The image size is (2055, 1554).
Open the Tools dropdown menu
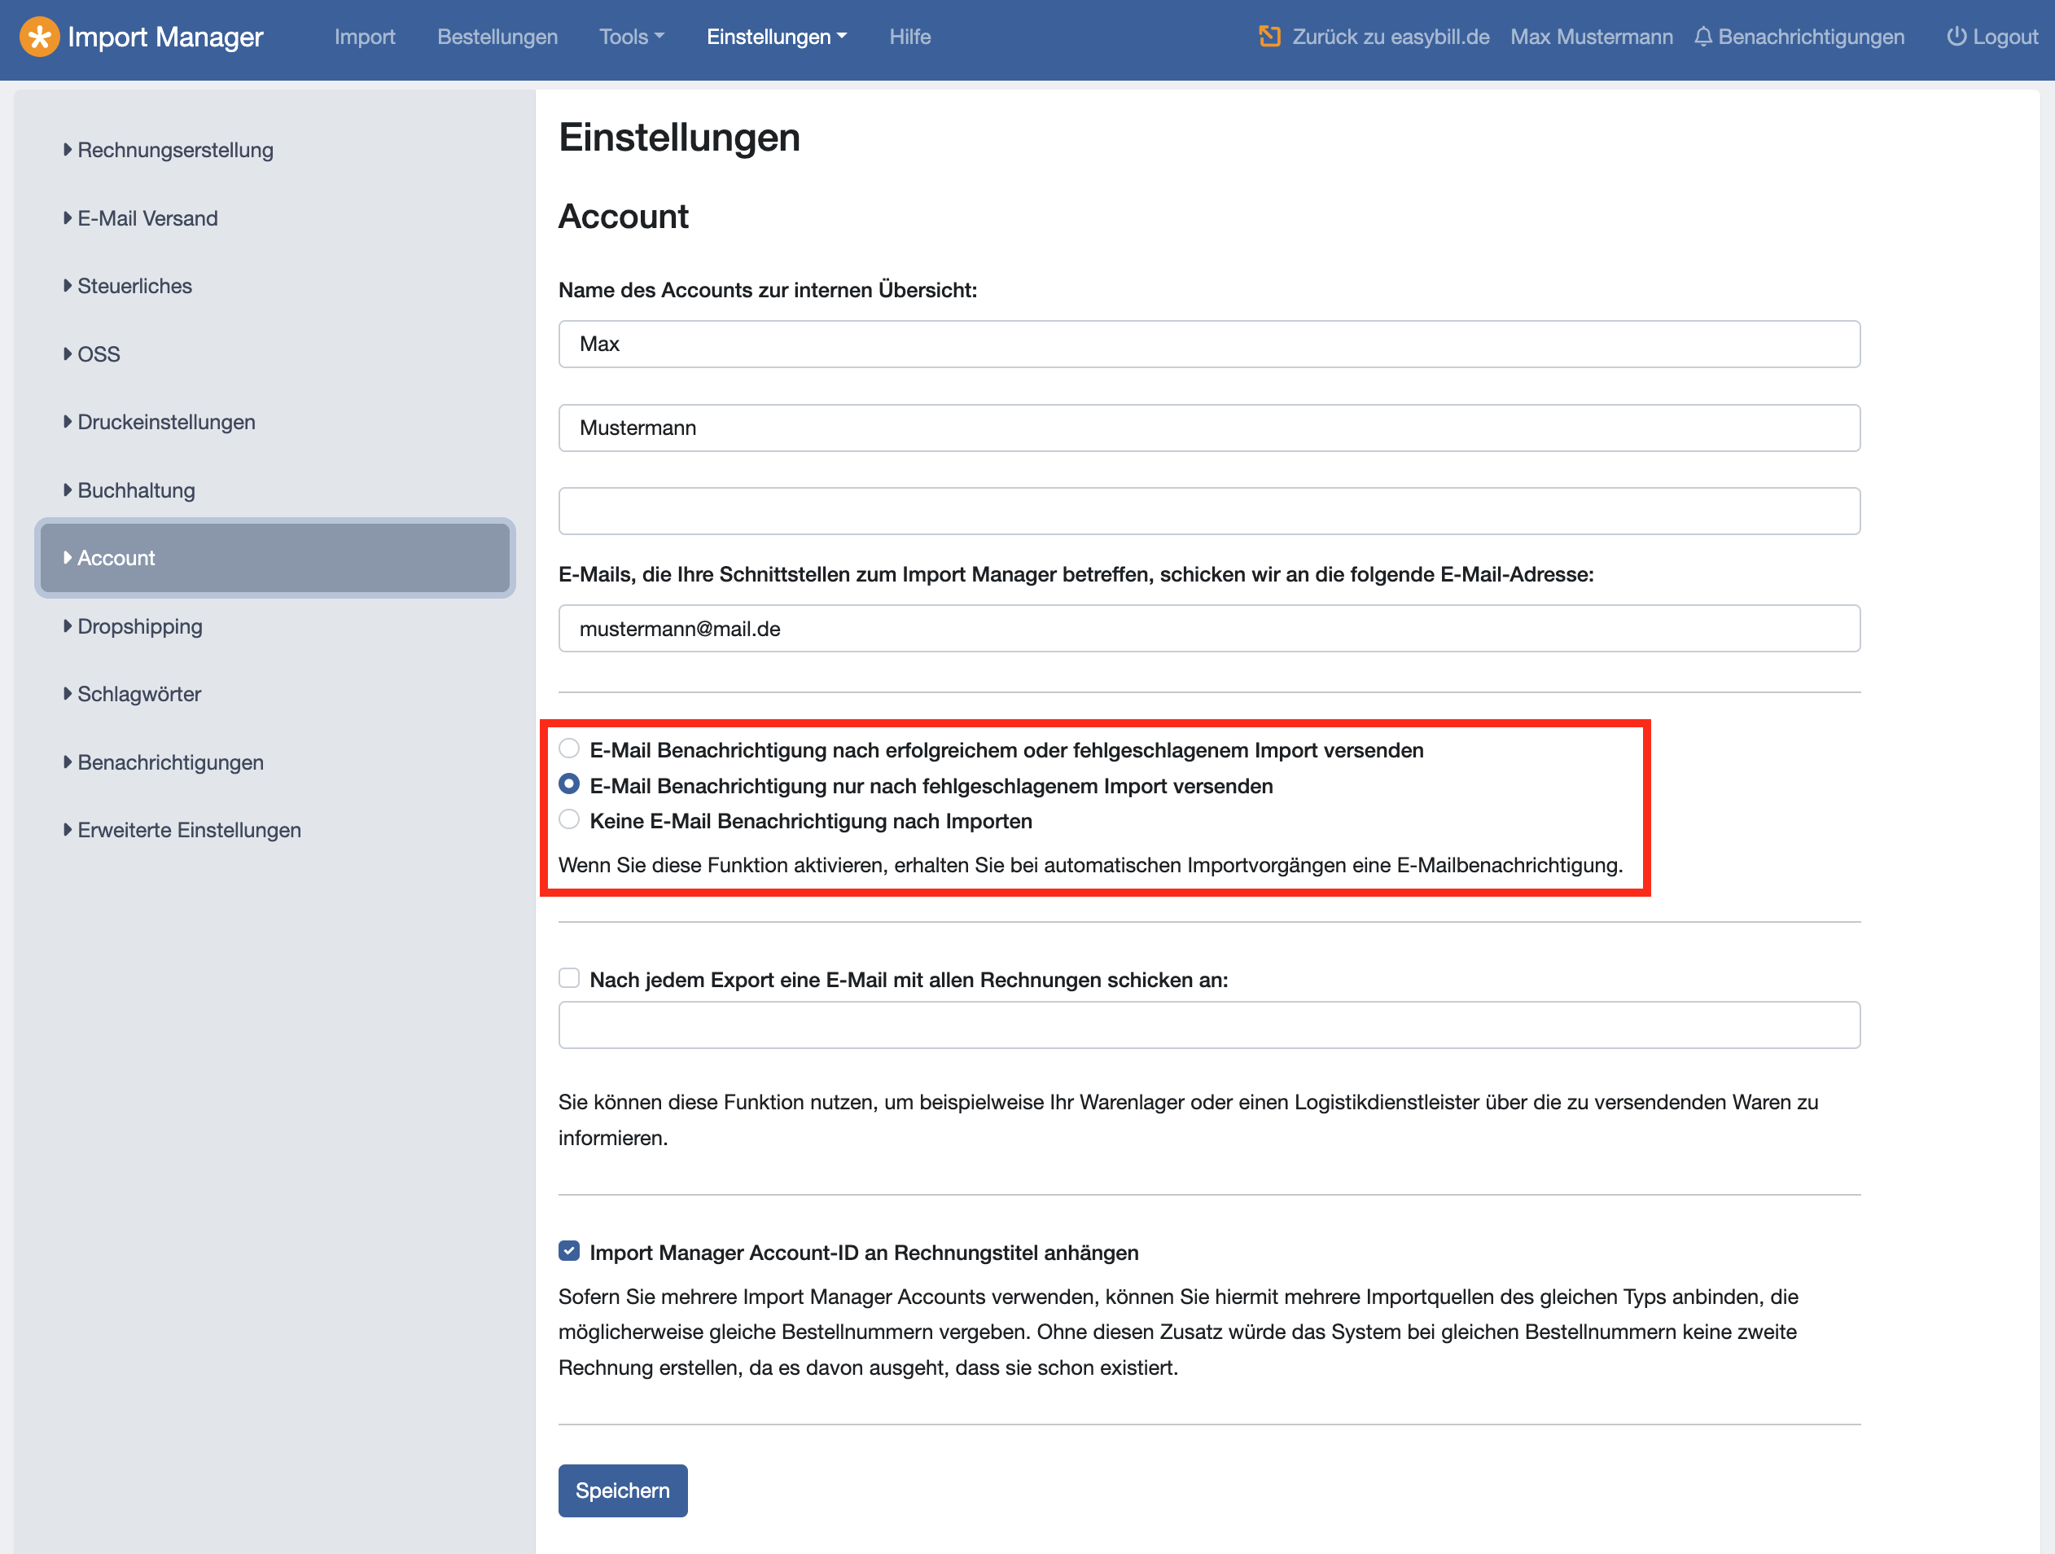click(632, 37)
